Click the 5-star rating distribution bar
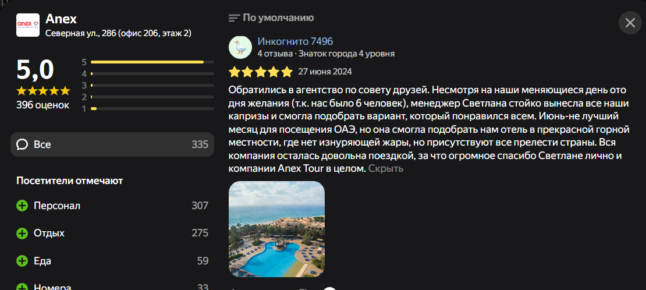Viewport: 646px width, 290px height. point(147,62)
